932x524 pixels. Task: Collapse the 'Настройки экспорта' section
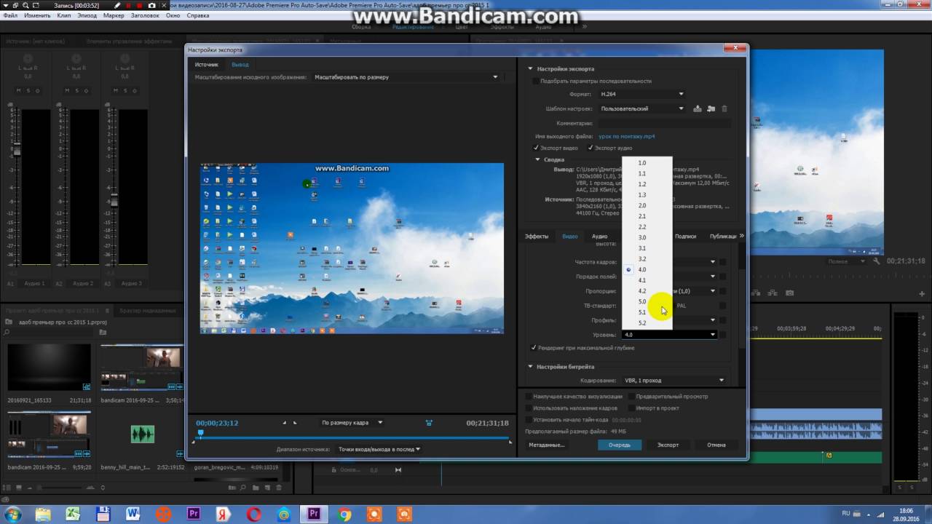[x=531, y=69]
